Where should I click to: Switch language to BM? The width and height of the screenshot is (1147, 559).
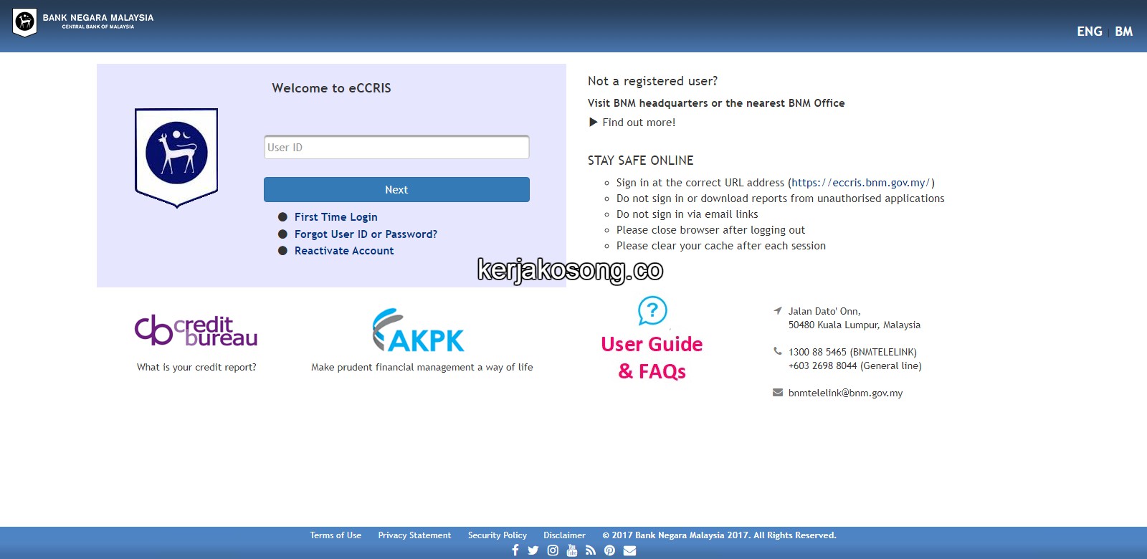(1123, 32)
